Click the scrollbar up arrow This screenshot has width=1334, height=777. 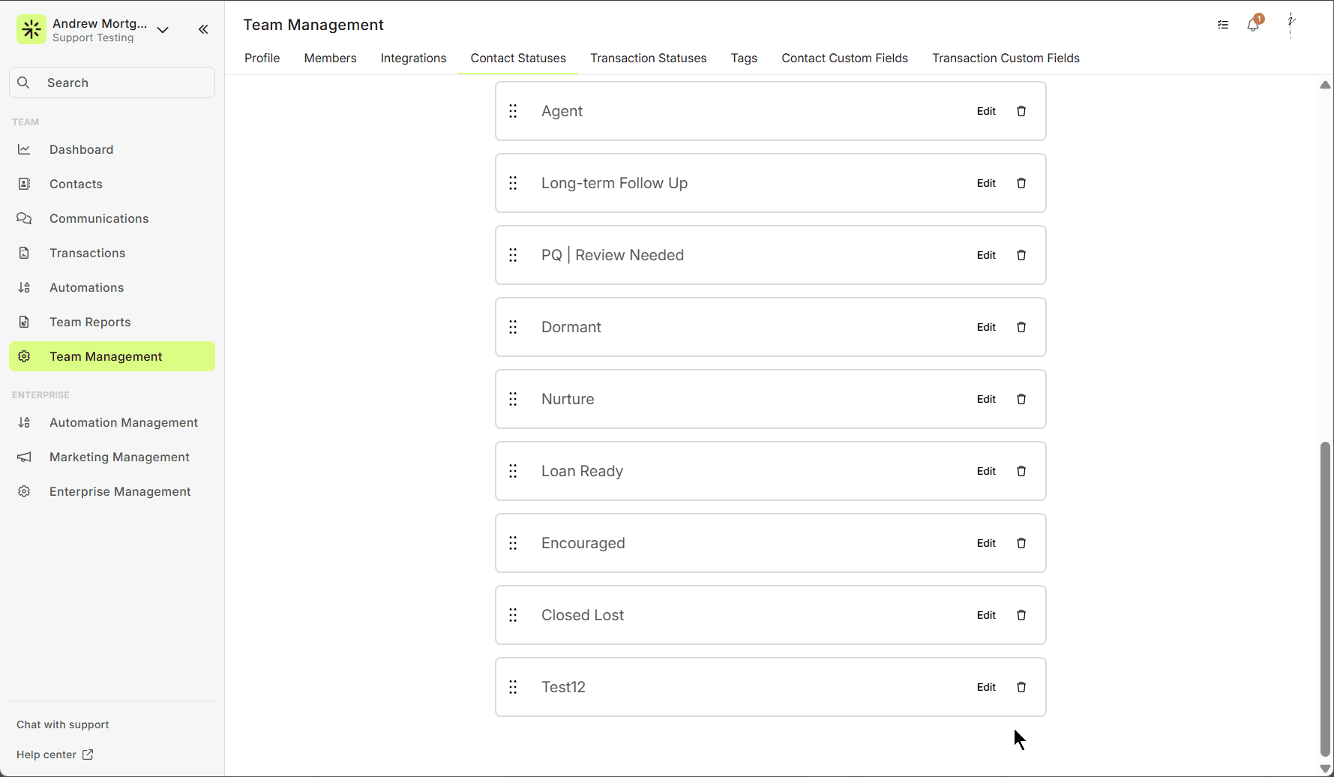pos(1325,85)
